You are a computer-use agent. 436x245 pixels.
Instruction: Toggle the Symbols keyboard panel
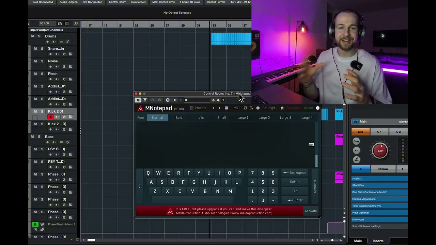coord(315,186)
